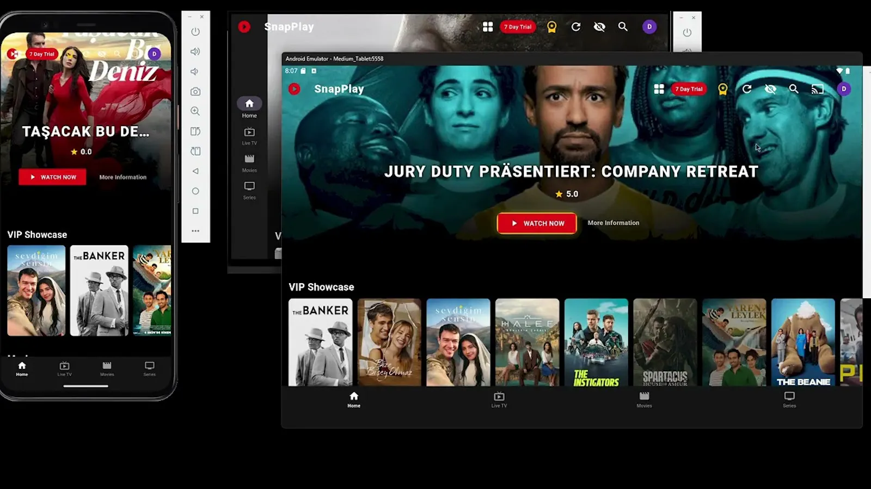This screenshot has width=871, height=489.
Task: Open The Instigators poster in VIP Showcase
Action: coord(596,342)
